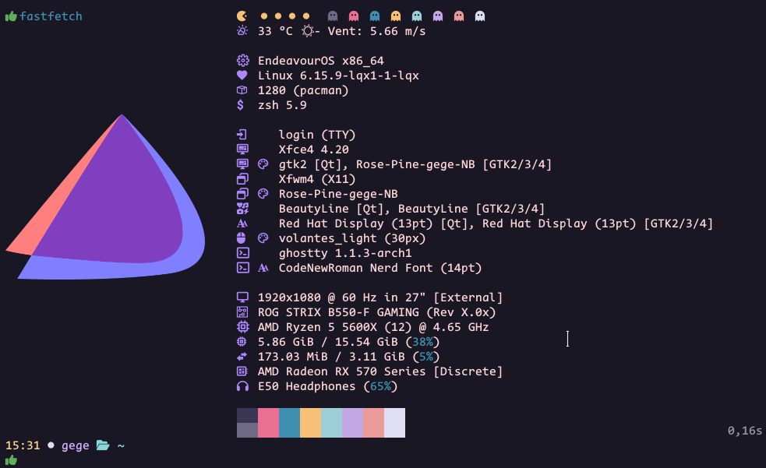Click the thumbs-up icon under the prompt

tap(11, 460)
